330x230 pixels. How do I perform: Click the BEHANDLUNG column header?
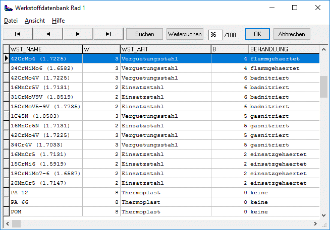(x=284, y=49)
